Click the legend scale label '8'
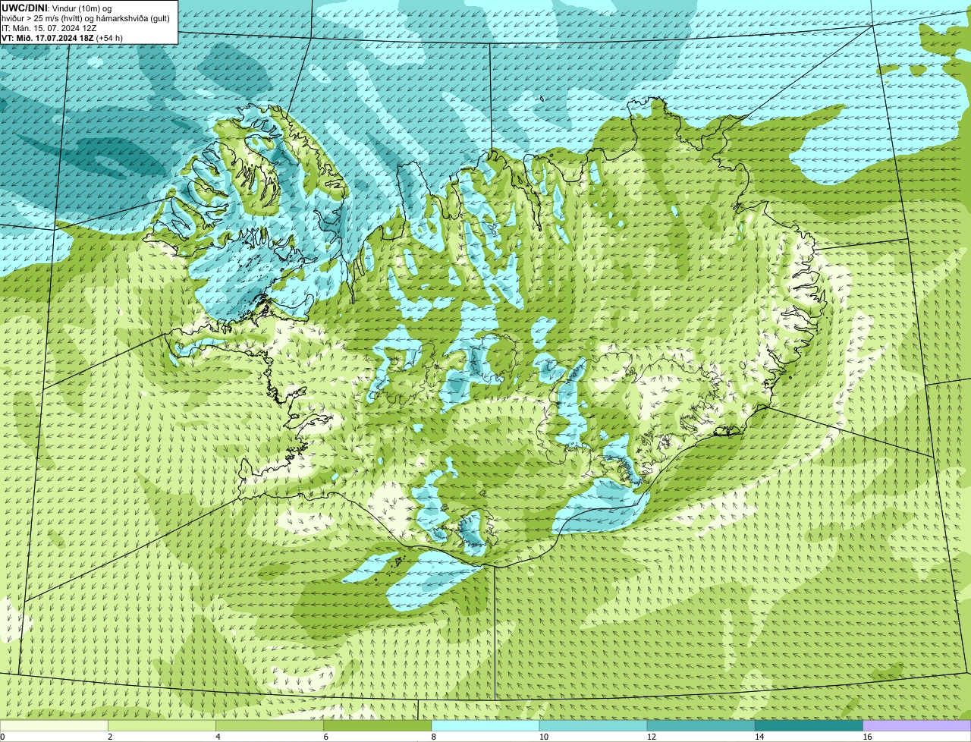This screenshot has width=971, height=742. tap(434, 737)
